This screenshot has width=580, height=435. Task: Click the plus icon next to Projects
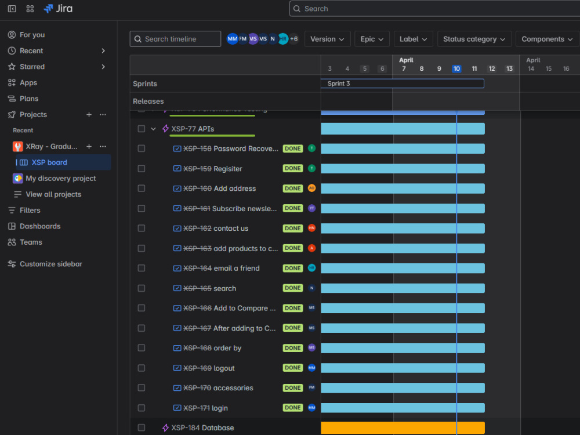pos(89,115)
